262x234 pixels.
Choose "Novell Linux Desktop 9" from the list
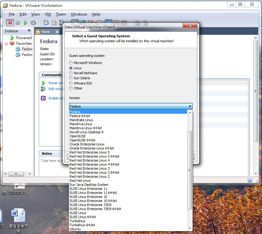128,132
